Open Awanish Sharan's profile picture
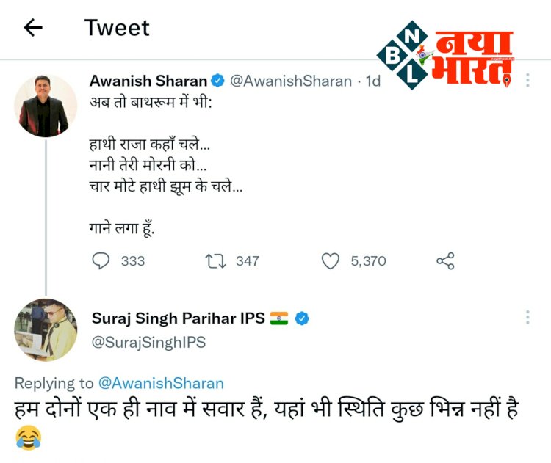Screen dimensions: 551x463 click(x=46, y=106)
